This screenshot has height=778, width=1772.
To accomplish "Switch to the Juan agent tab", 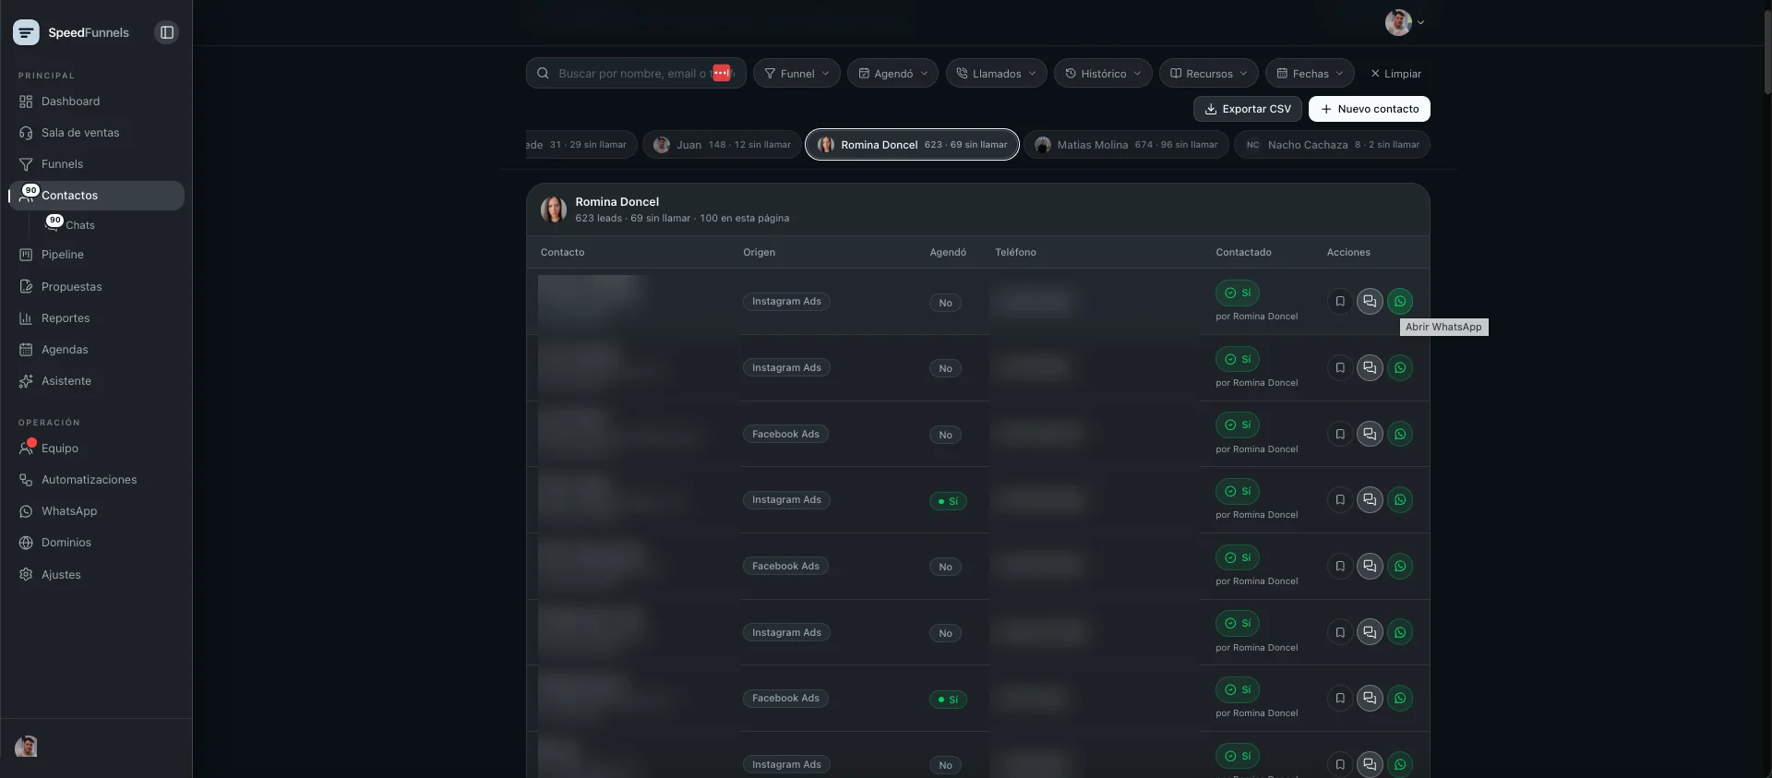I will point(722,145).
